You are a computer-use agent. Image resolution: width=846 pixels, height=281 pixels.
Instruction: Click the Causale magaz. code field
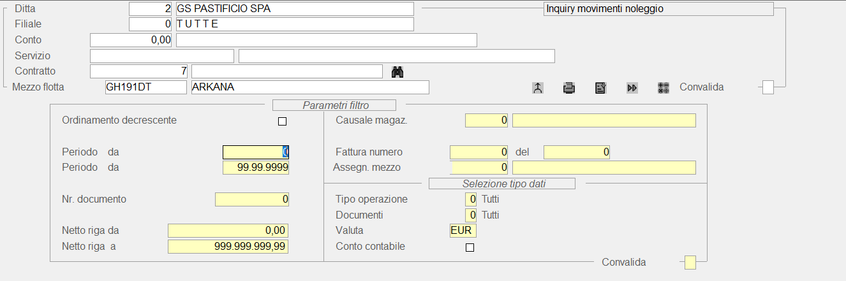(486, 120)
